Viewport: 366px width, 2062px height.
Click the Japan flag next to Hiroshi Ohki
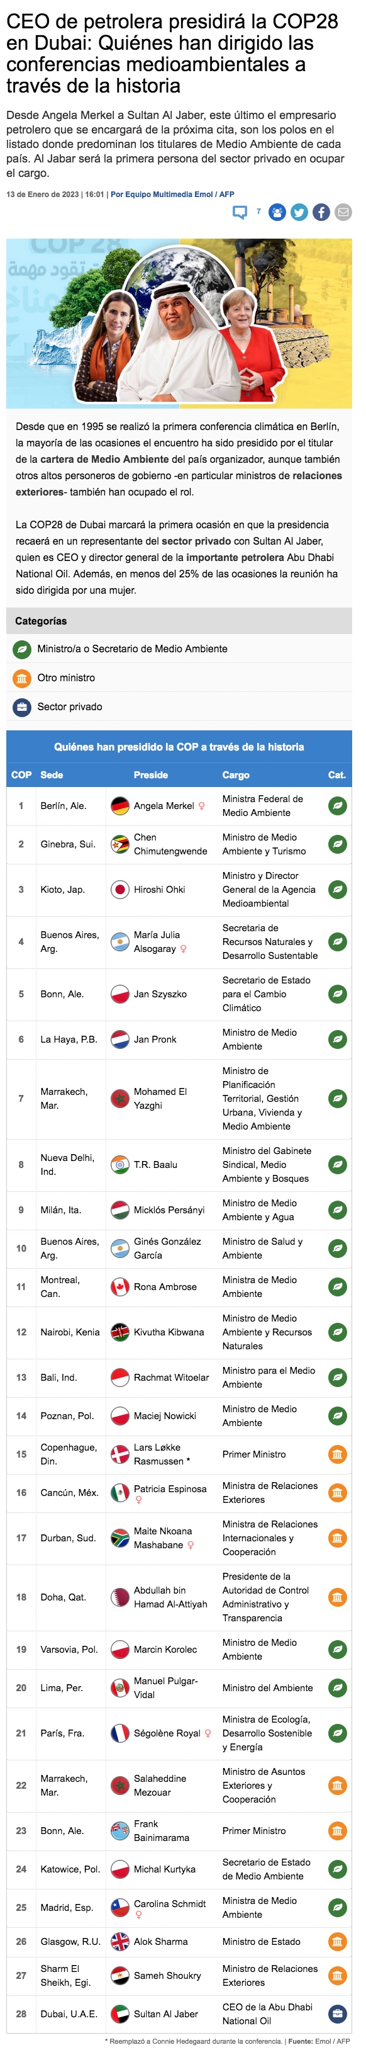(120, 889)
